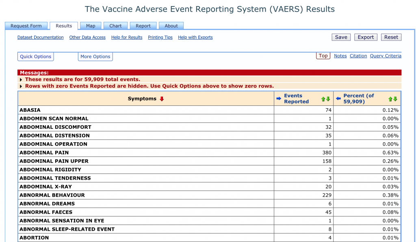Click the Printing Tips link
This screenshot has width=416, height=242.
pyautogui.click(x=160, y=37)
